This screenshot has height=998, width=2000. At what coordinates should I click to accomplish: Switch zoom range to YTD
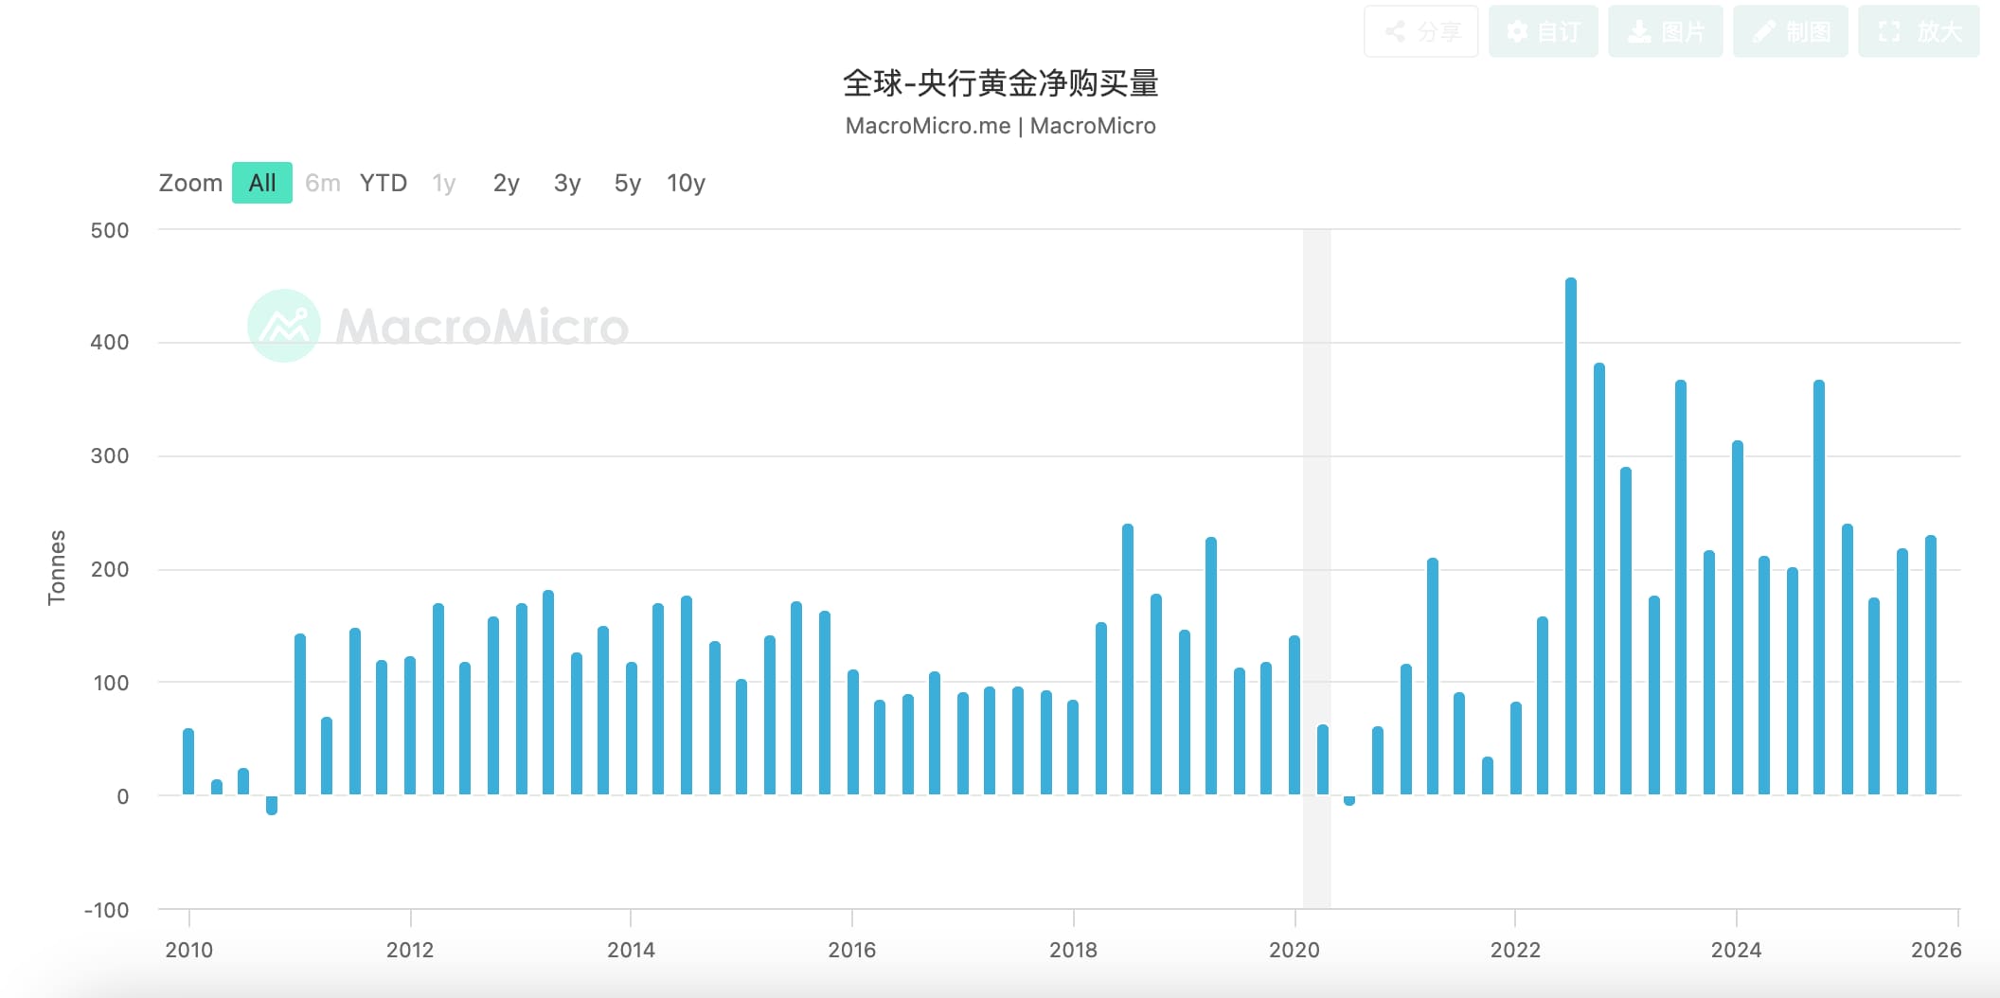tap(384, 183)
